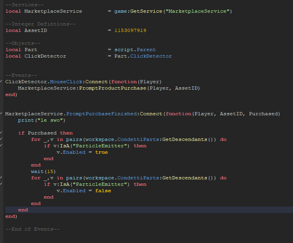
Task: Fold the second 'for _,v in pairs' loop
Action: (x=2, y=178)
